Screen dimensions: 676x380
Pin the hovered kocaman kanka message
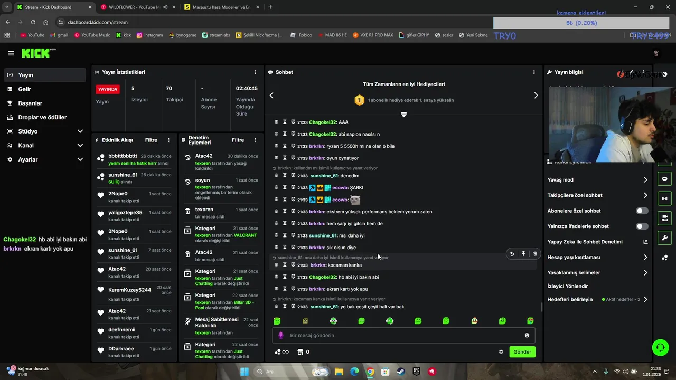point(523,254)
